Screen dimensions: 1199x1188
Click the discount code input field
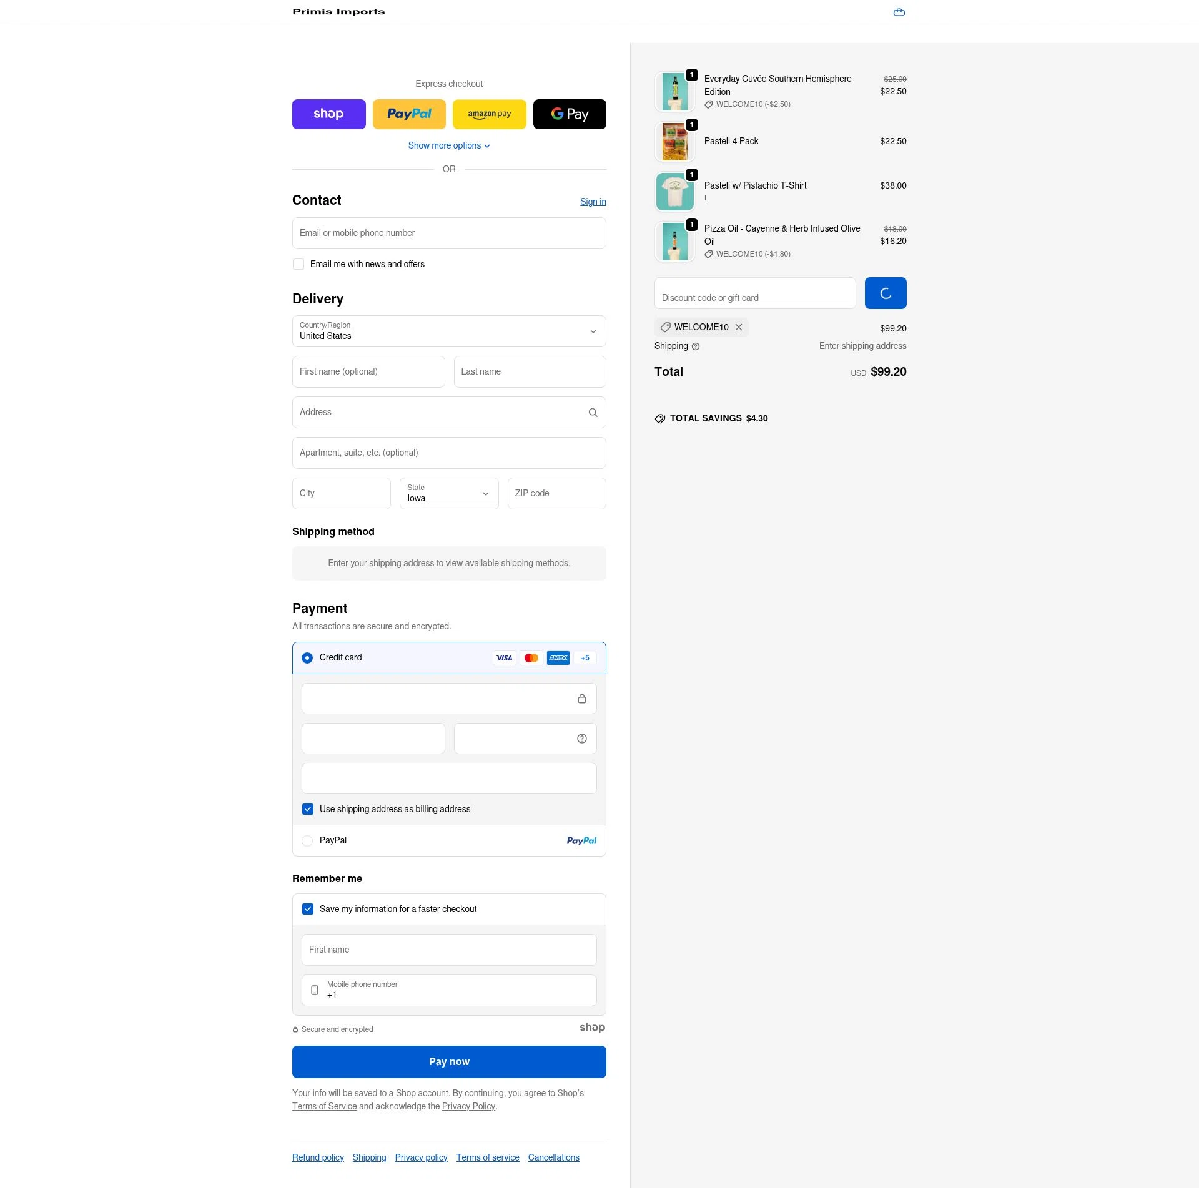tap(754, 293)
